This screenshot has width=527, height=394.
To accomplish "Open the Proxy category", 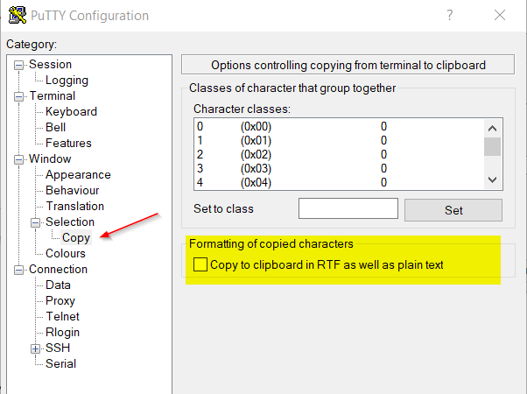I will point(60,301).
